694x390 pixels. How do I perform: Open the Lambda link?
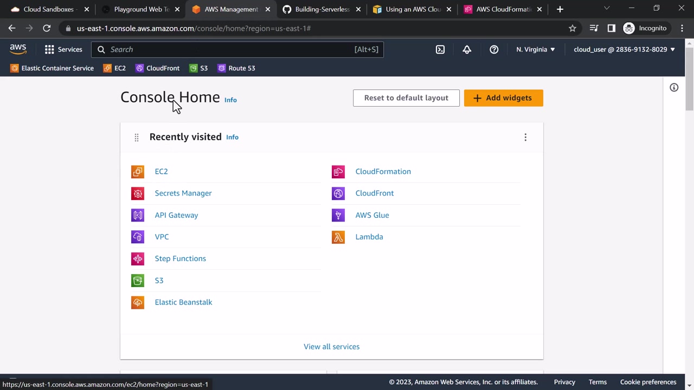pyautogui.click(x=369, y=237)
